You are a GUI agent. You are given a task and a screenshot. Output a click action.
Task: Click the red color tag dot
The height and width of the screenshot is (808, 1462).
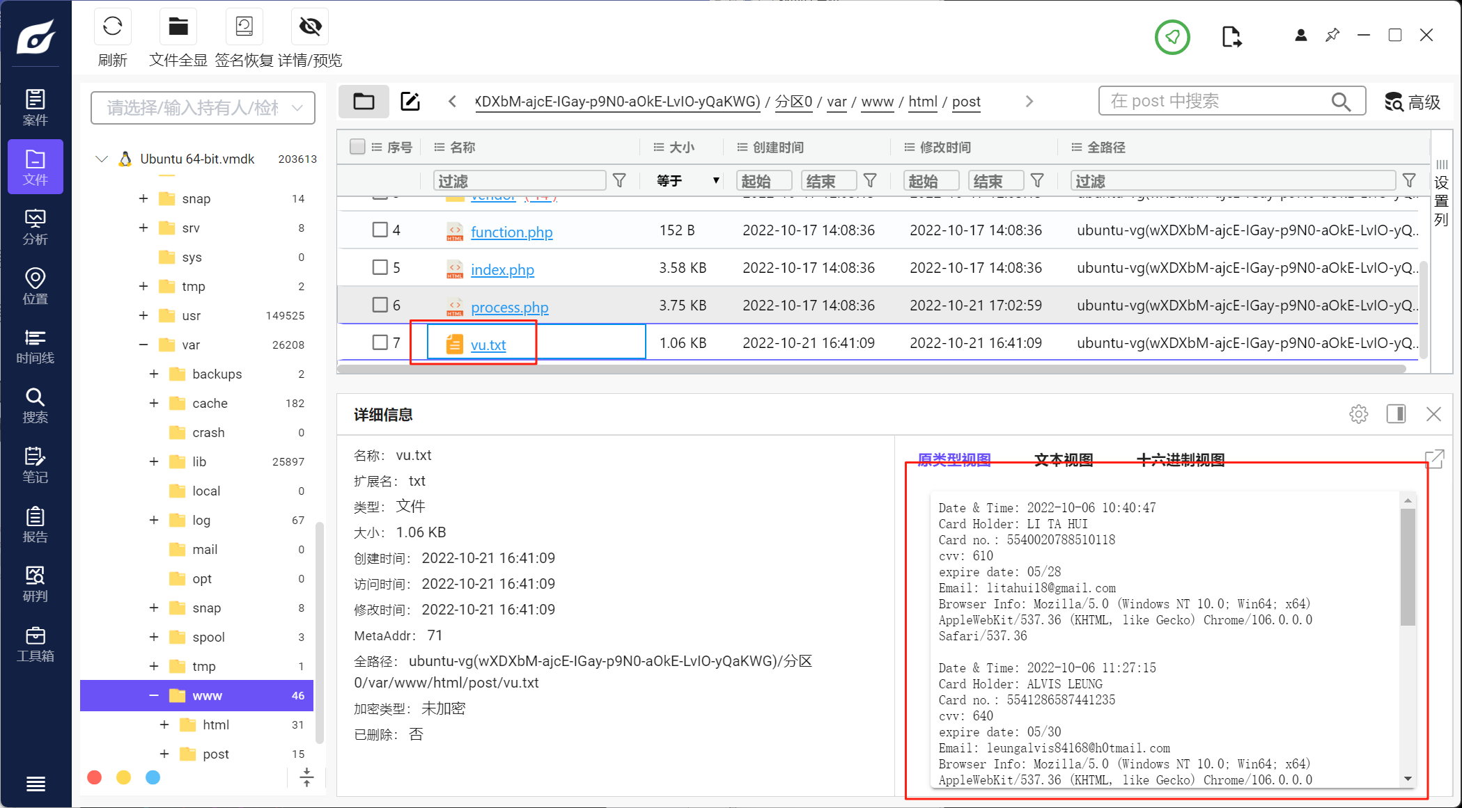[x=95, y=777]
